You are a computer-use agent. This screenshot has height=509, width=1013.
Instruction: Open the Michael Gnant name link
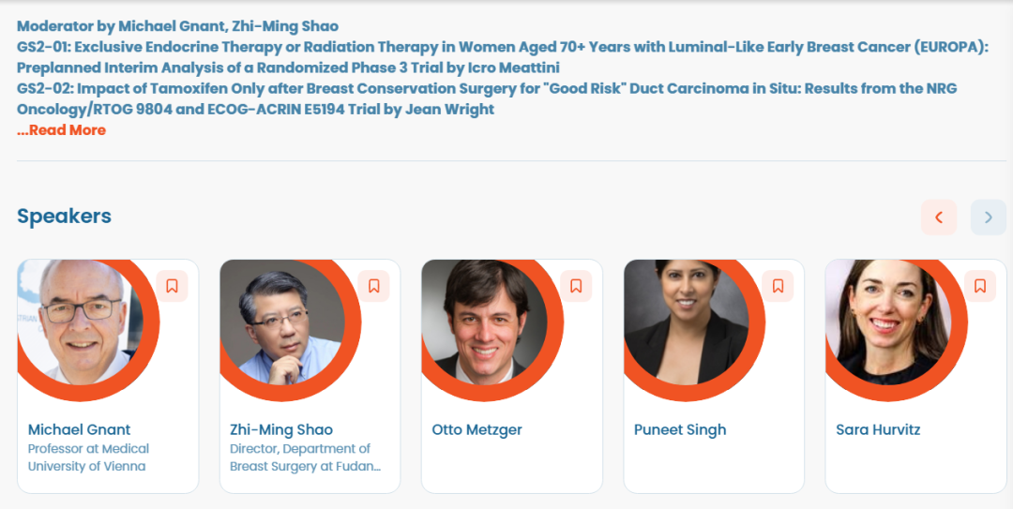pos(79,429)
